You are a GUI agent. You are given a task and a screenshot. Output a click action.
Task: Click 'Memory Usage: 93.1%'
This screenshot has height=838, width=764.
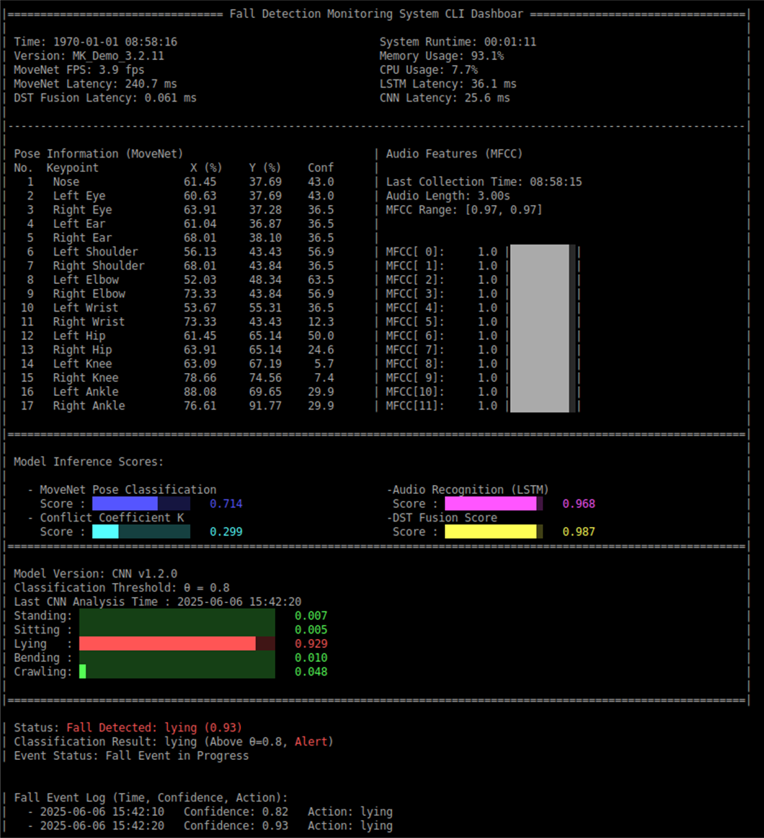click(442, 56)
